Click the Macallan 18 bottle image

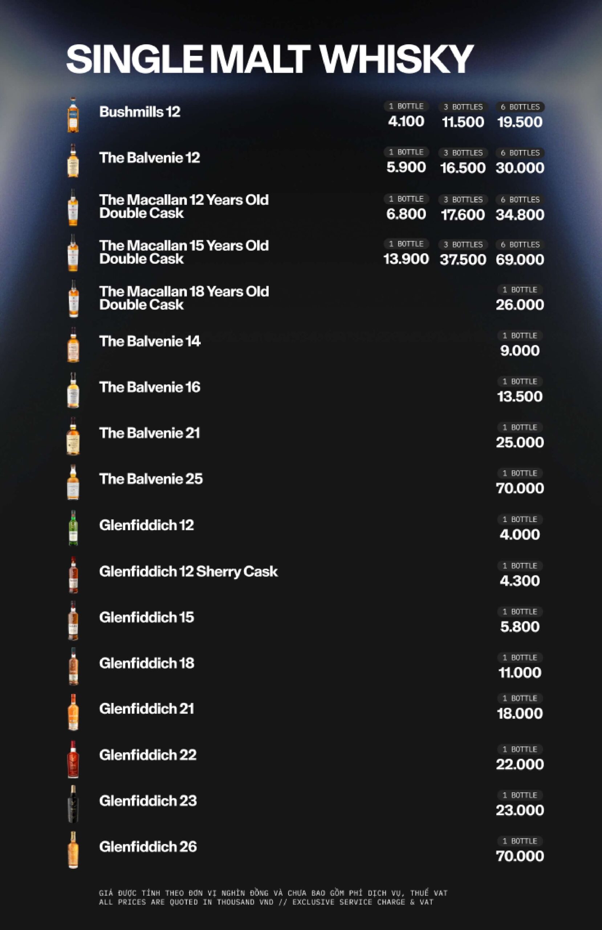pyautogui.click(x=73, y=298)
